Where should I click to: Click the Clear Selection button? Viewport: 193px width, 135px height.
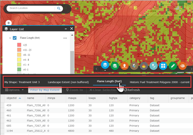[103, 90]
